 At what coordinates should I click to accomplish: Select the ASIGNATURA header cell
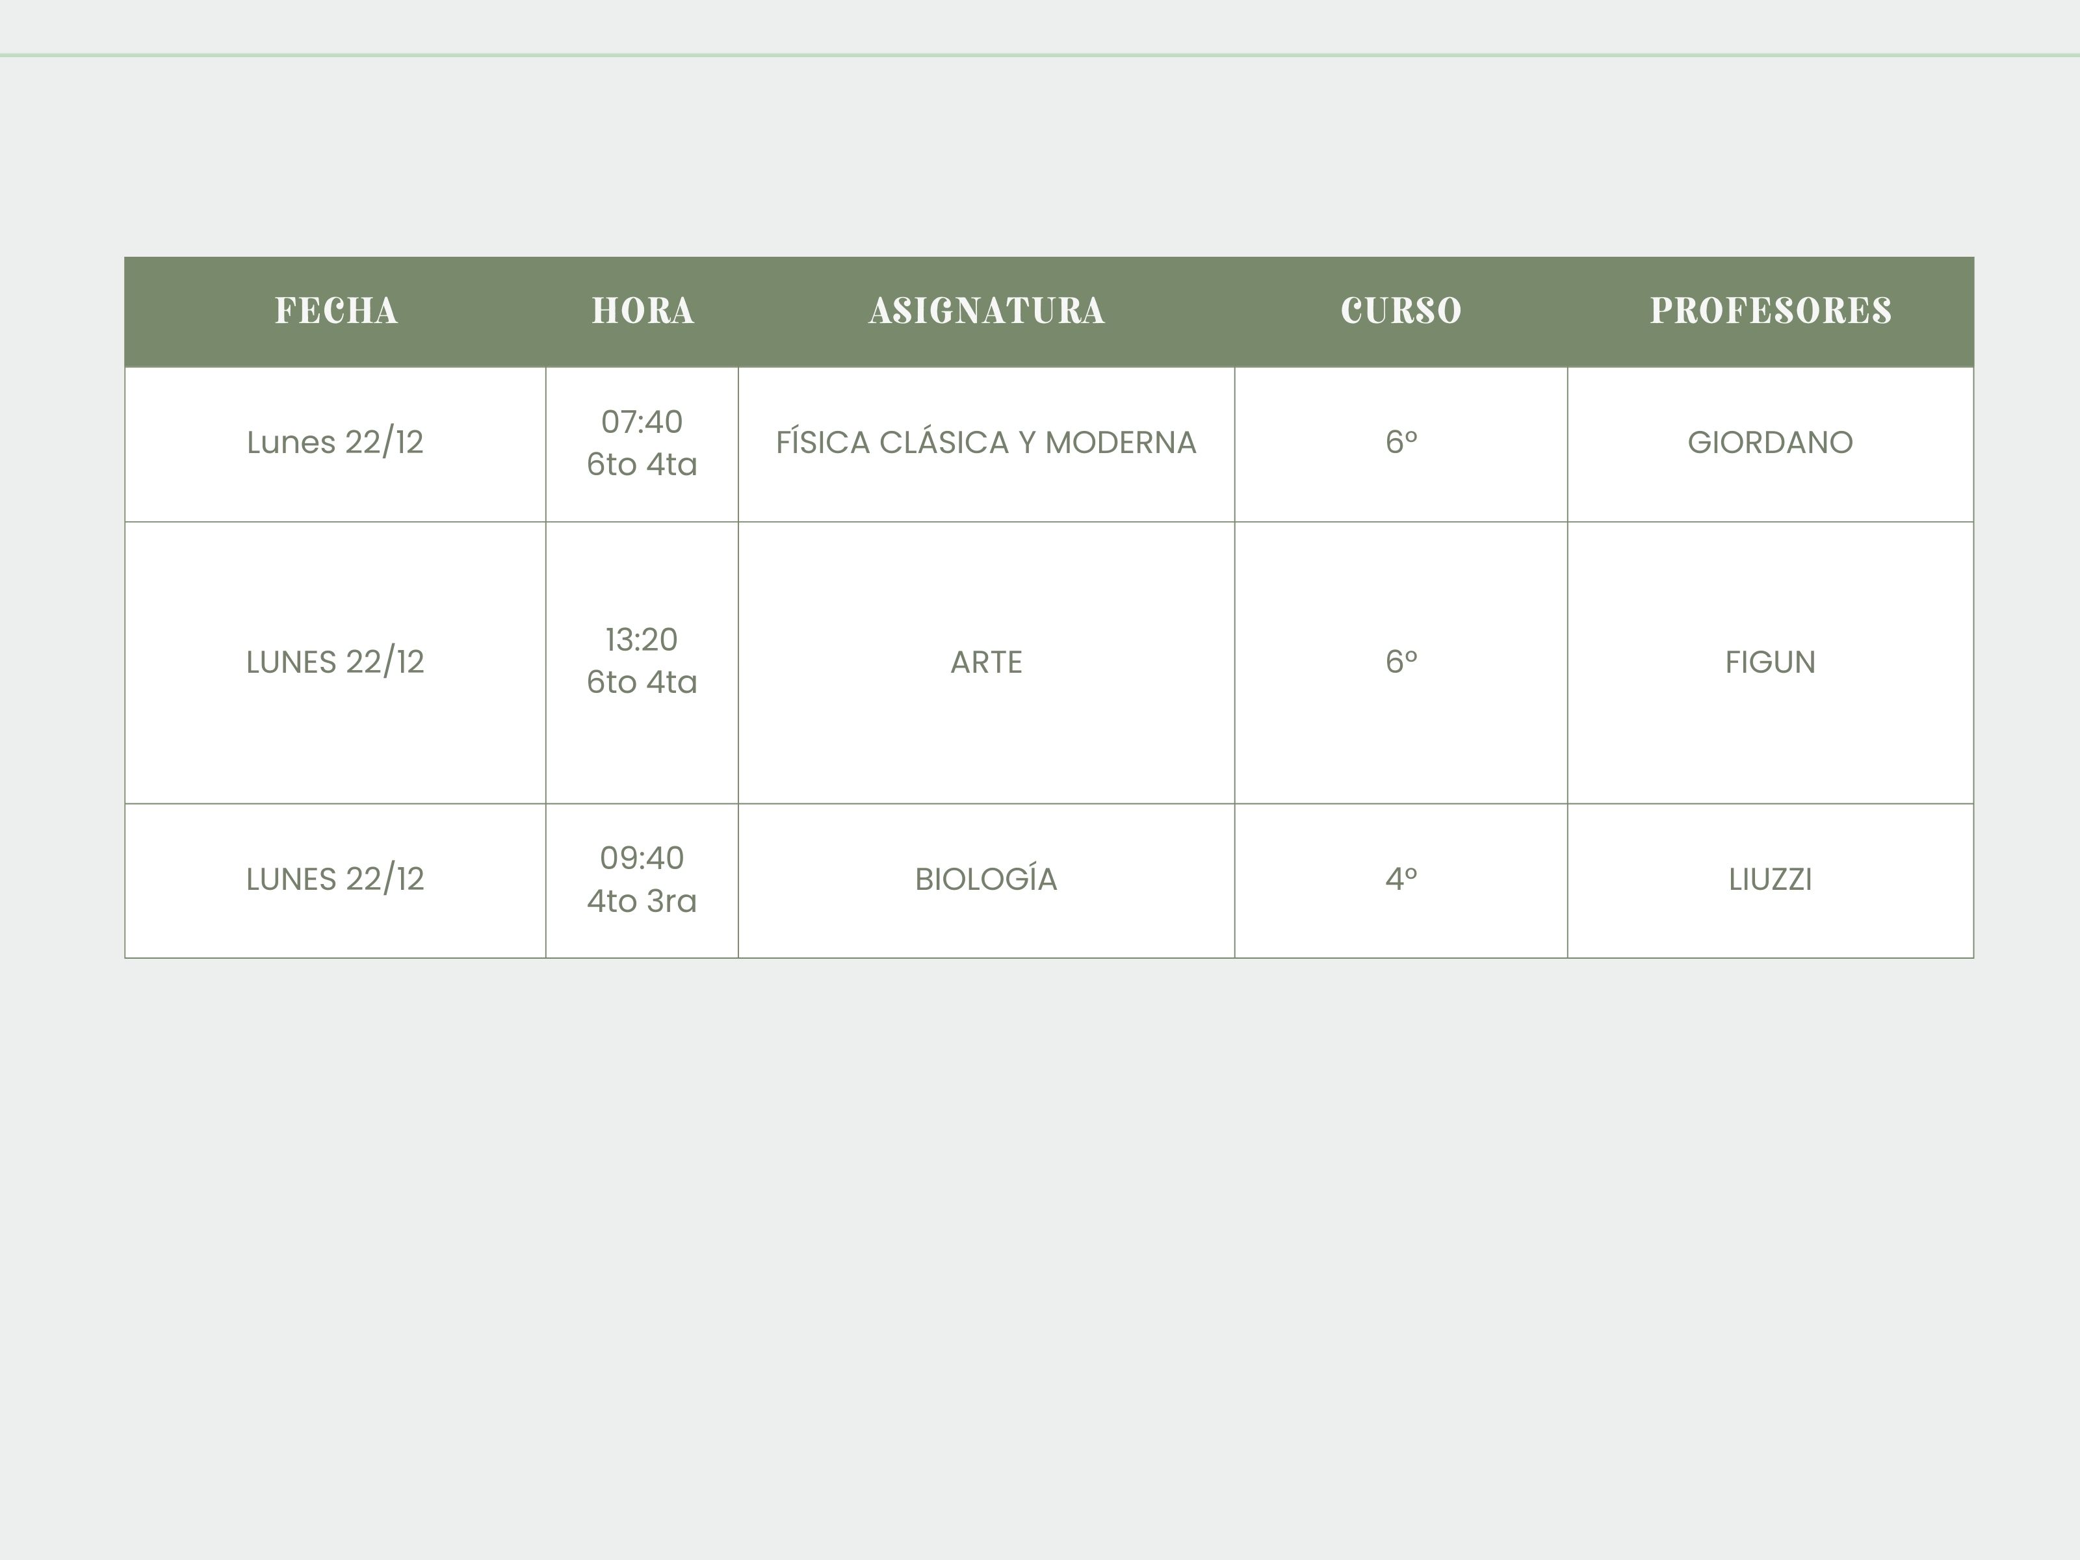(x=987, y=311)
